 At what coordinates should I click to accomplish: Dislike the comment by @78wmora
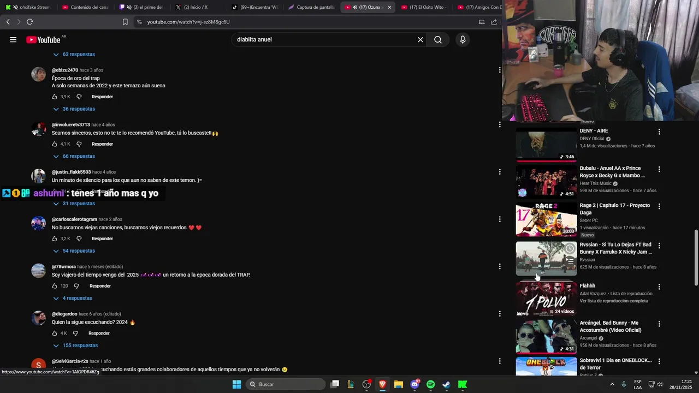point(76,286)
